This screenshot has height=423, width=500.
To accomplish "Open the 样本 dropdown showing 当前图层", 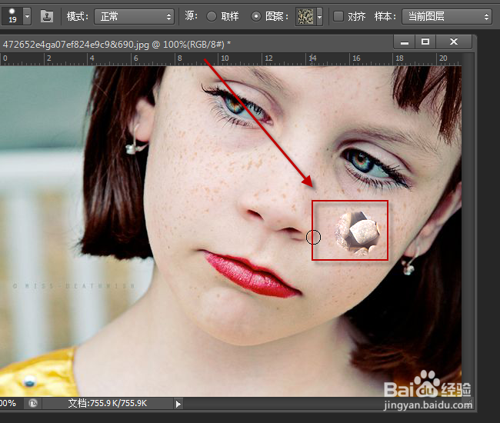I will click(446, 17).
